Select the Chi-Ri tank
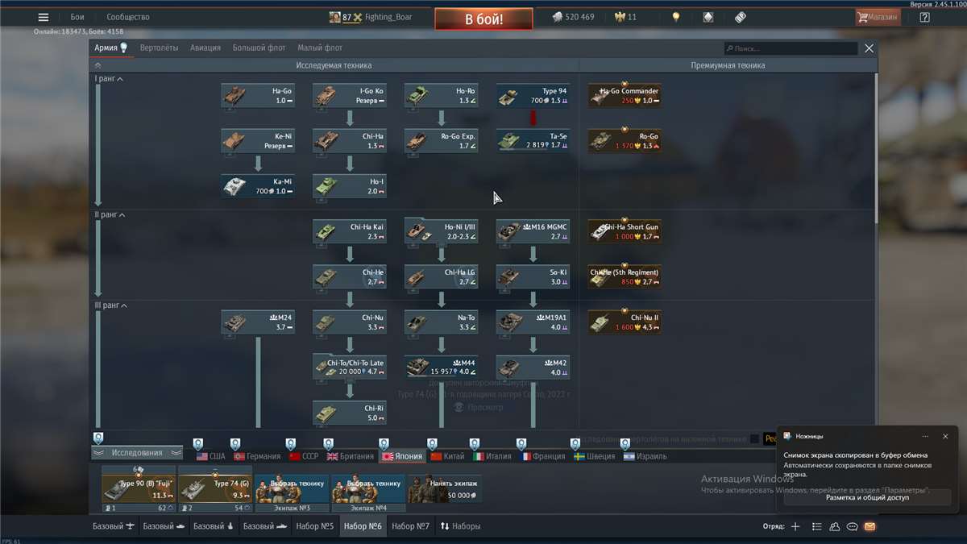 [x=350, y=413]
